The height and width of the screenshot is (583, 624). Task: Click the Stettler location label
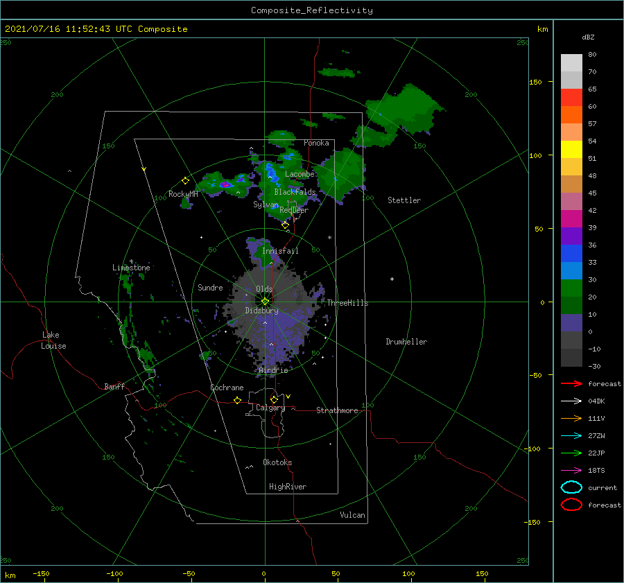(x=404, y=200)
